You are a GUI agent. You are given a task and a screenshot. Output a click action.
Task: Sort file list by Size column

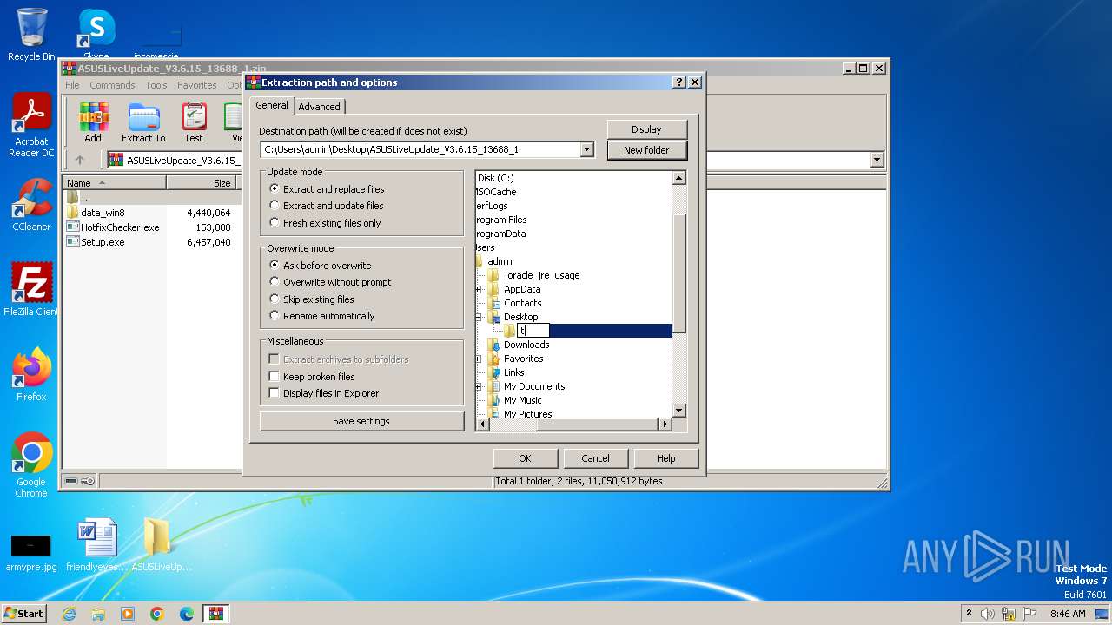coord(201,183)
